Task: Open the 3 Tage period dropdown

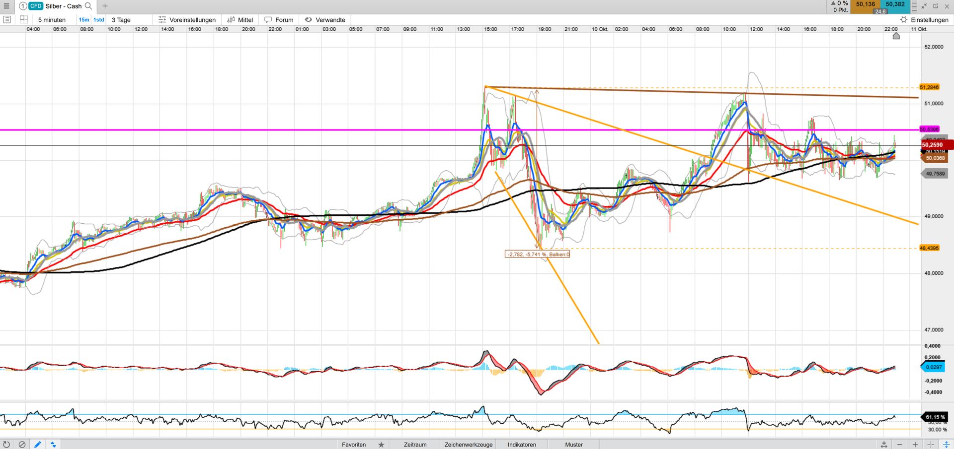Action: click(121, 20)
